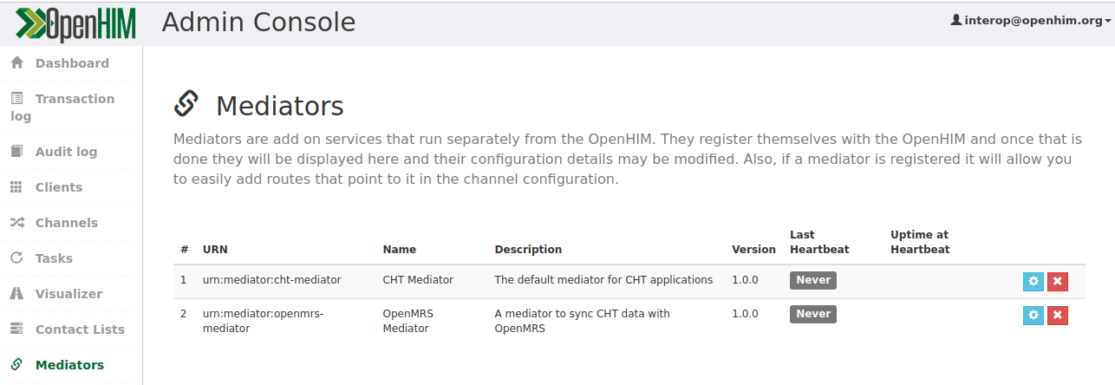Click the Transaction log list icon
The height and width of the screenshot is (385, 1115).
(x=16, y=99)
